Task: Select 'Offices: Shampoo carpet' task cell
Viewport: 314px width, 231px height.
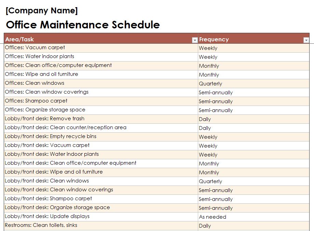Action: point(101,101)
